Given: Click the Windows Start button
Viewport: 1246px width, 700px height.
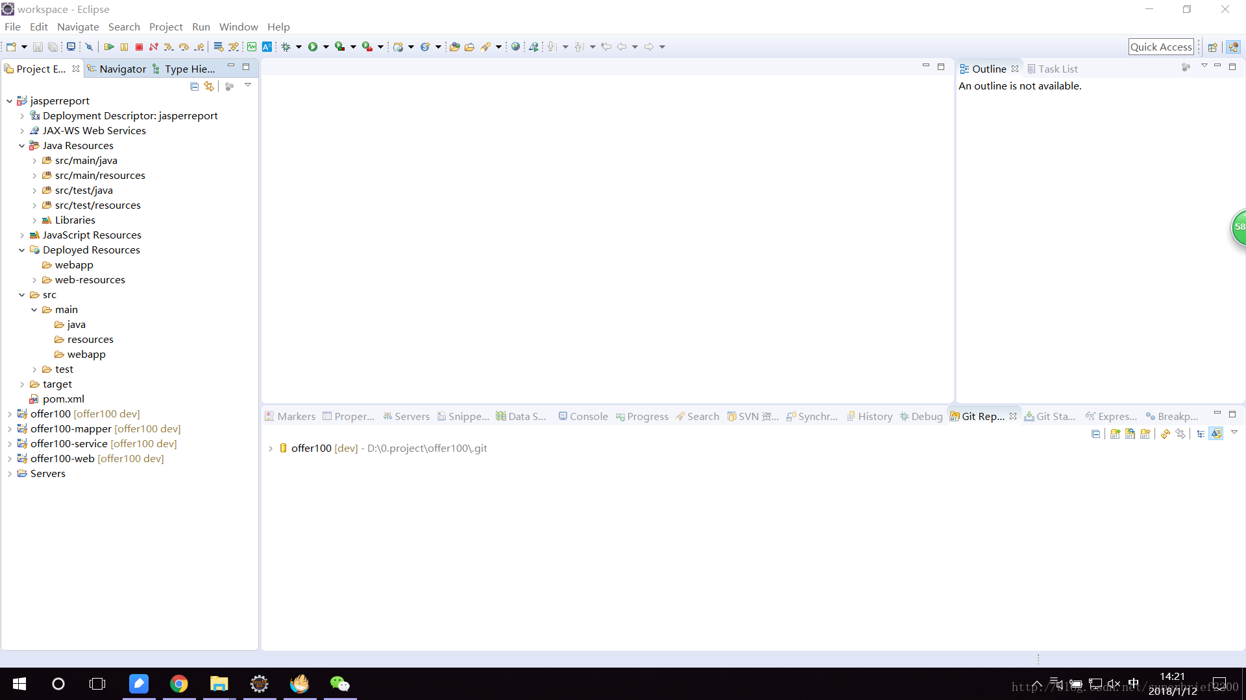Looking at the screenshot, I should [19, 684].
